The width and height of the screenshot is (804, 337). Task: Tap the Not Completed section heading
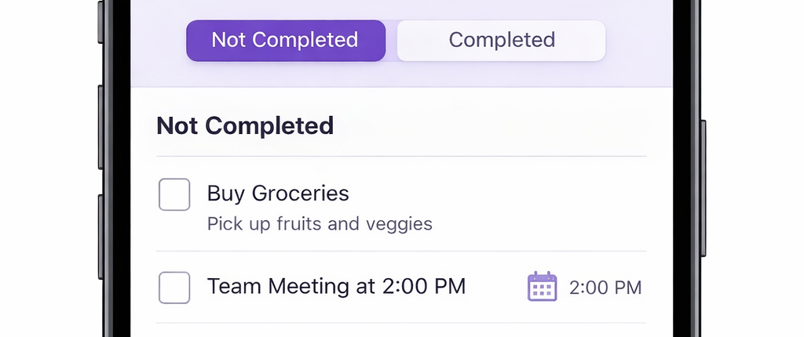[245, 125]
